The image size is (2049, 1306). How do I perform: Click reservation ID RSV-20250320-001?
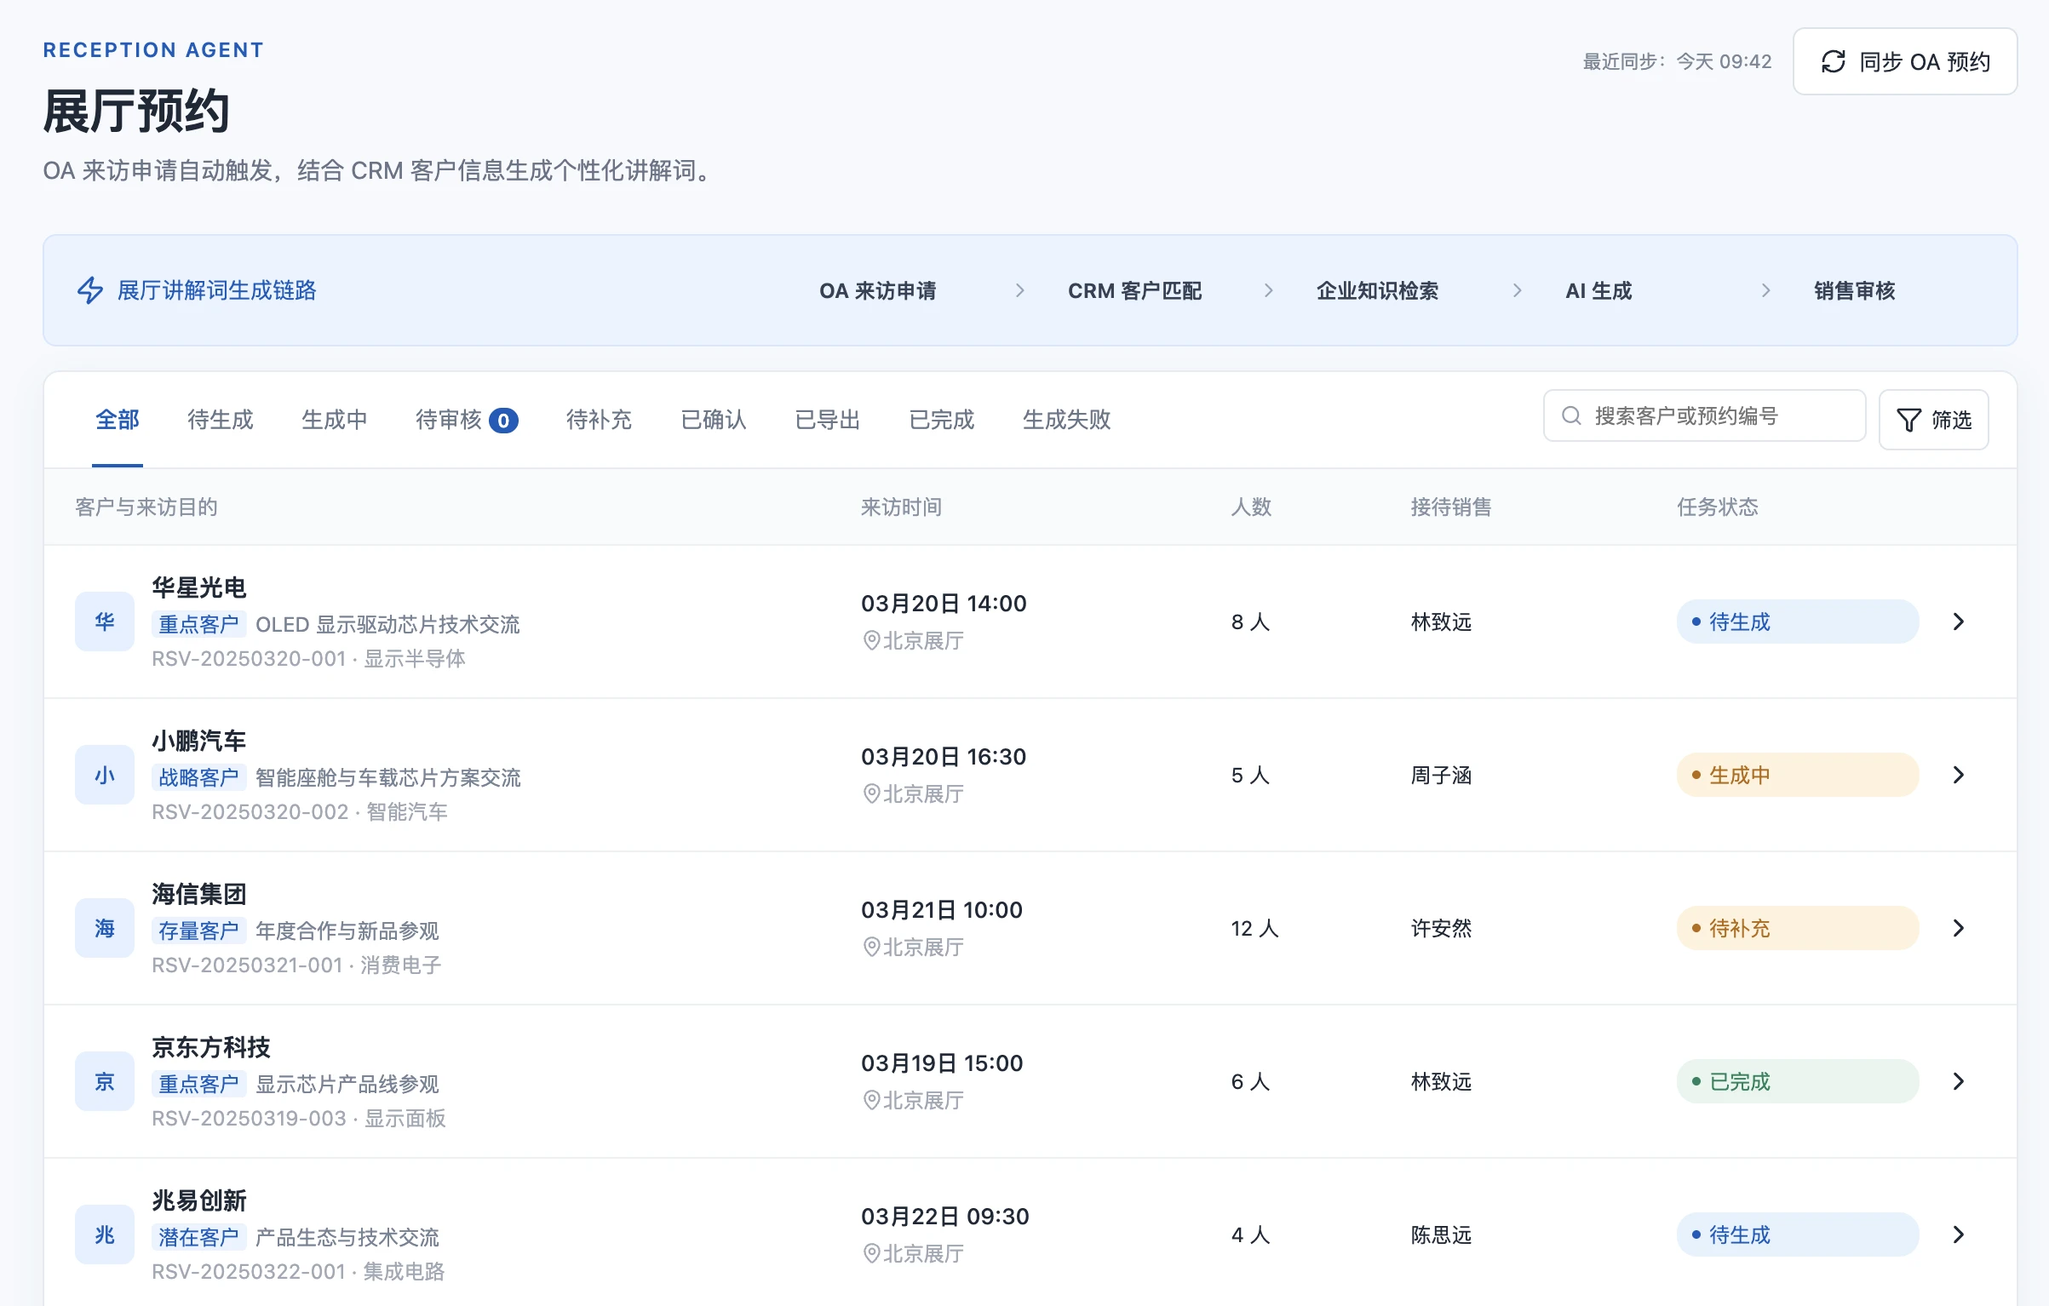[249, 659]
